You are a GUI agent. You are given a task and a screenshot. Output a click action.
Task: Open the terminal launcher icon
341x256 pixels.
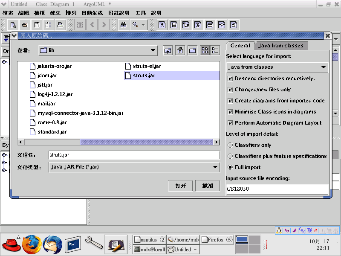click(x=73, y=244)
